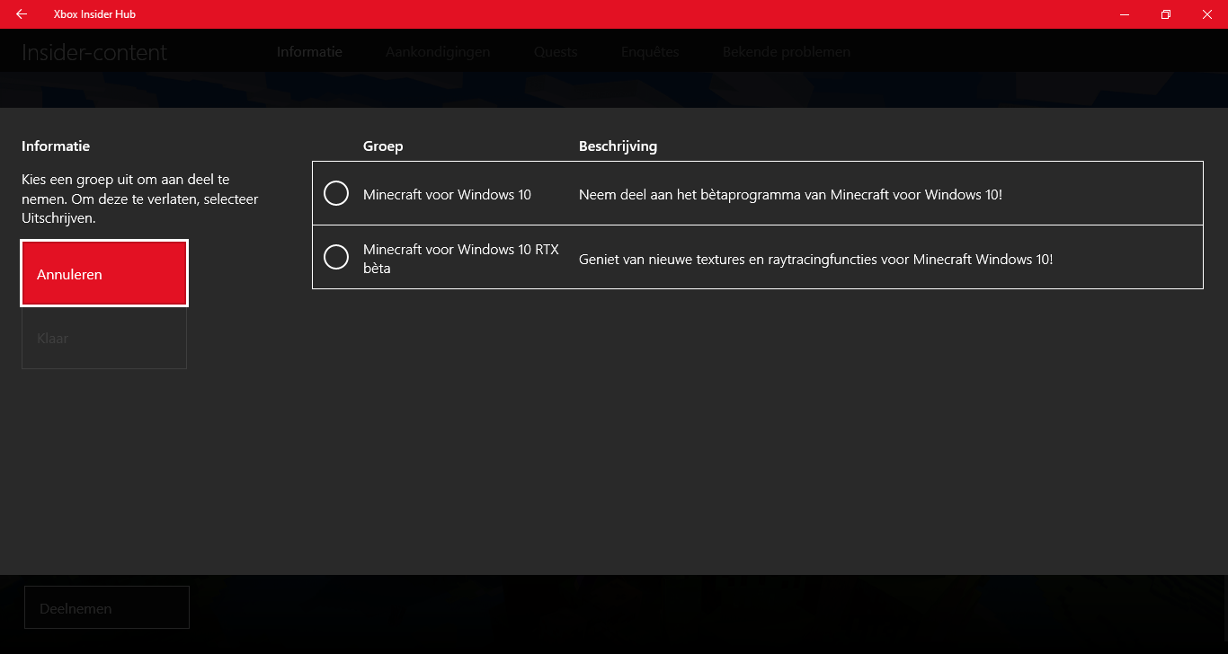Click the Xbox Insider Hub window title
This screenshot has width=1228, height=654.
pyautogui.click(x=94, y=14)
